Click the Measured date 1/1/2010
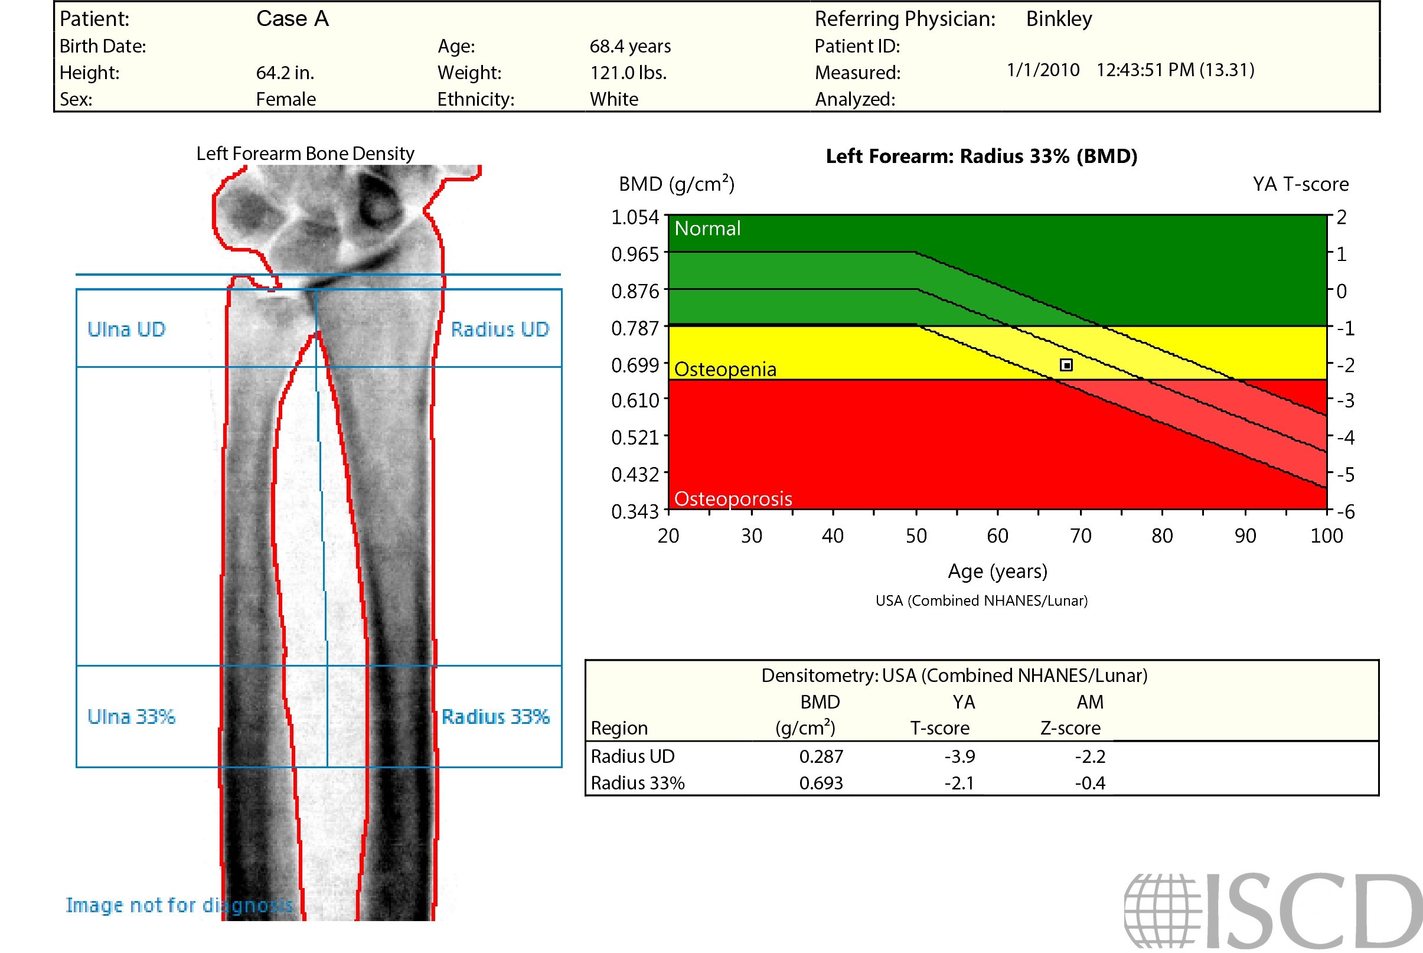The width and height of the screenshot is (1423, 953). click(1043, 70)
